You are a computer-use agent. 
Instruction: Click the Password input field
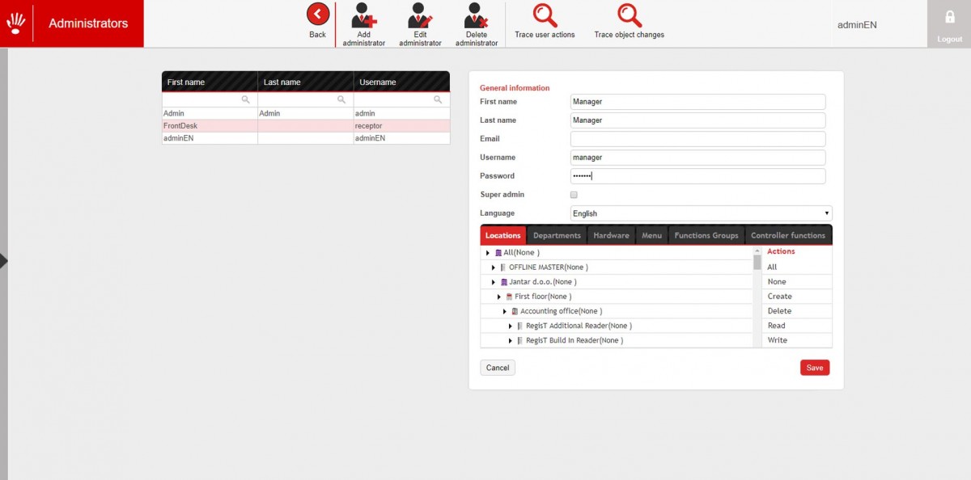(698, 176)
